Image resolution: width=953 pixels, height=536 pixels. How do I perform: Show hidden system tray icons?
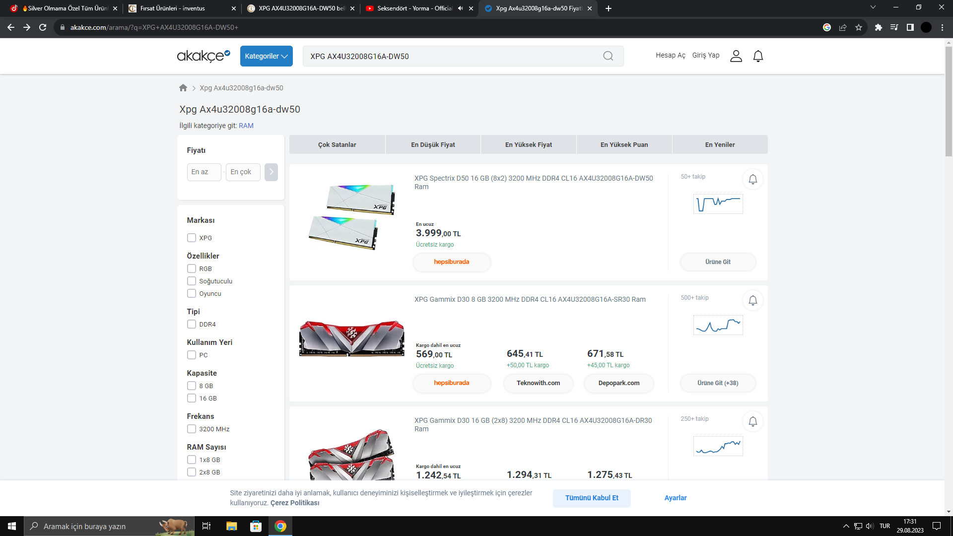[x=846, y=526]
